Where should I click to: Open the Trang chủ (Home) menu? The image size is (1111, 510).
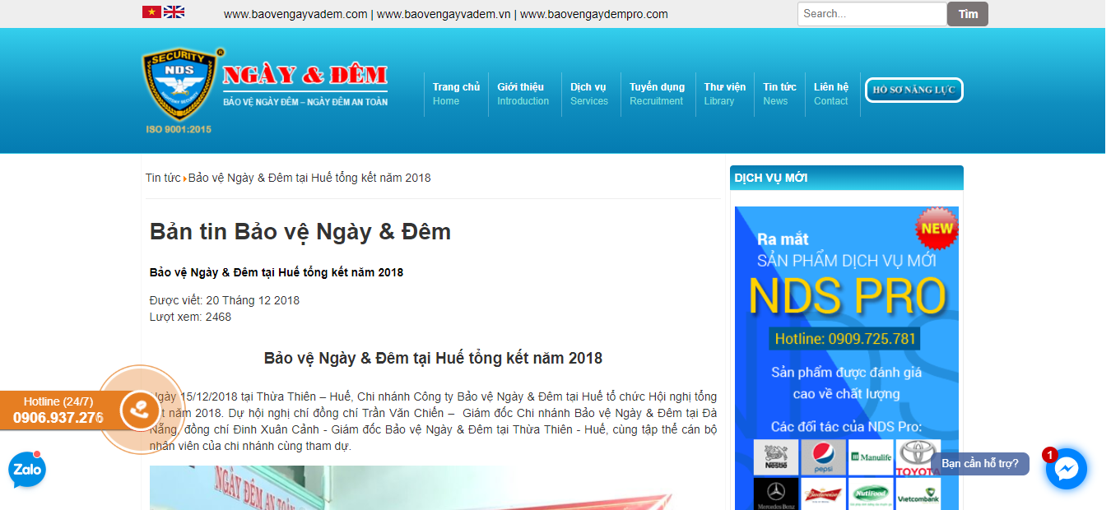click(x=456, y=94)
